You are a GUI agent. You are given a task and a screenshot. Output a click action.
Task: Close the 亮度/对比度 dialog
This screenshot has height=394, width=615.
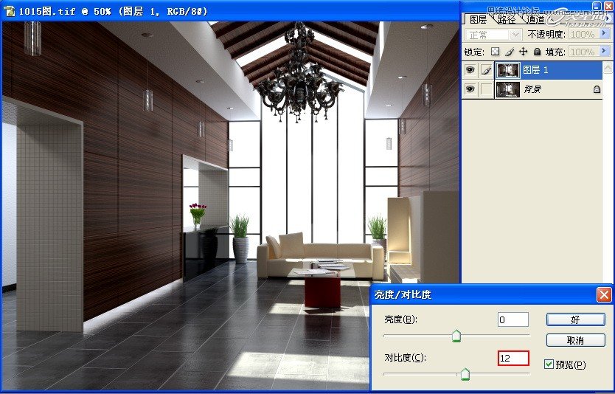(604, 294)
